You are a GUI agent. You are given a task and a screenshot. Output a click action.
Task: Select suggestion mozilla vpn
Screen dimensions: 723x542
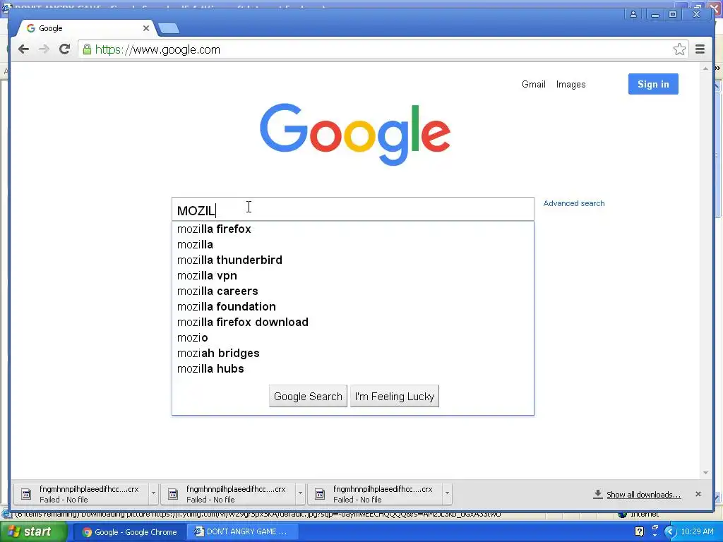click(353, 276)
